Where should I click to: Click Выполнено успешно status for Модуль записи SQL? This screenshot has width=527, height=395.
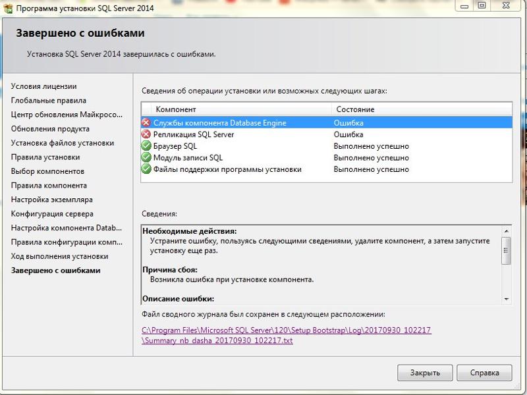tap(371, 157)
